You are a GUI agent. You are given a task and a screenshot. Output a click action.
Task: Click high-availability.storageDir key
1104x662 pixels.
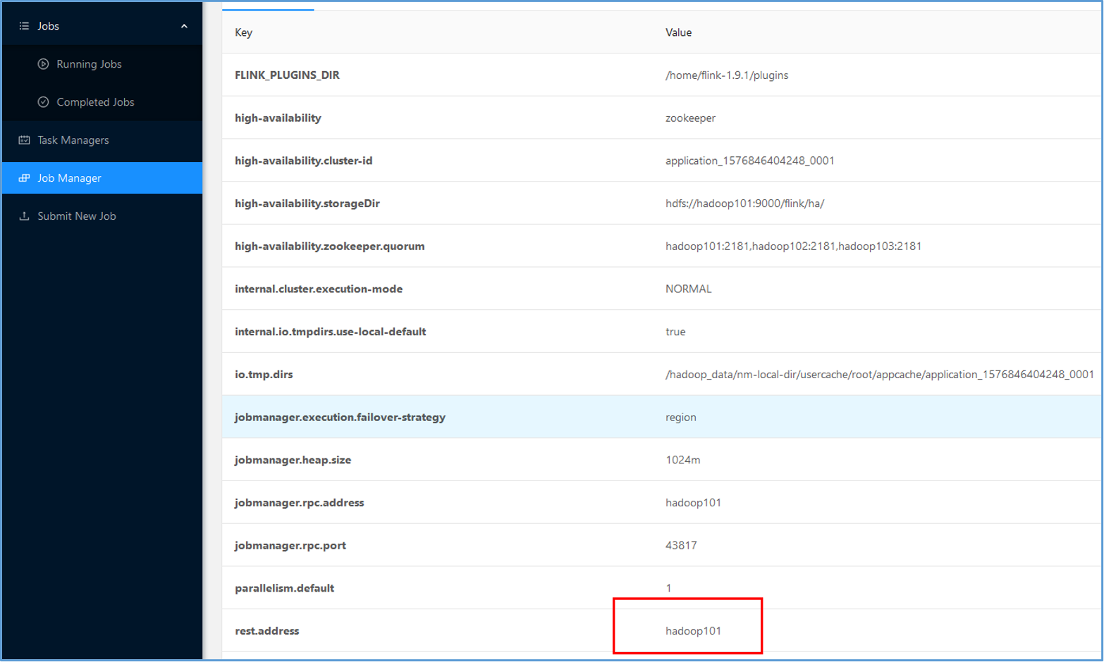307,204
